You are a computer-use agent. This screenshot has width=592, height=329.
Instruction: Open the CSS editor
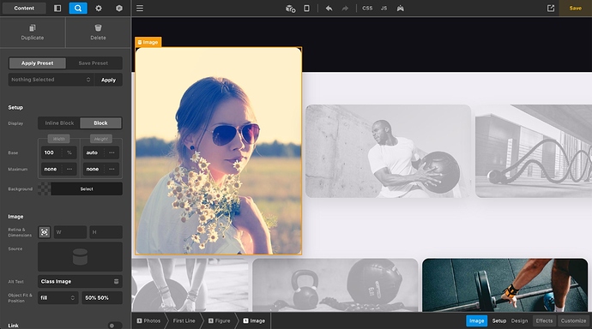click(367, 8)
